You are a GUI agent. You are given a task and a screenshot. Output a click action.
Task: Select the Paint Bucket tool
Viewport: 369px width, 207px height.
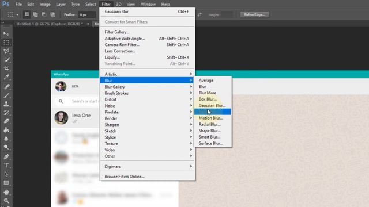[x=6, y=130]
